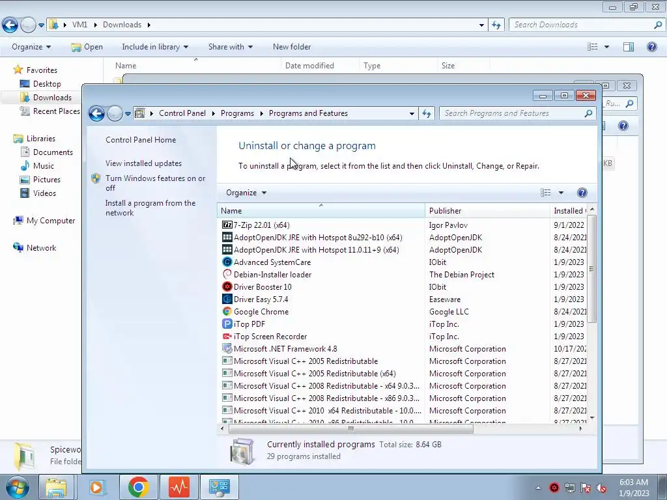The width and height of the screenshot is (667, 500).
Task: Sort by the Publisher column header
Action: point(487,210)
